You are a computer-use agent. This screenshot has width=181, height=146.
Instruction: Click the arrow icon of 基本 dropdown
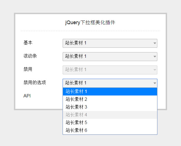[155, 43]
